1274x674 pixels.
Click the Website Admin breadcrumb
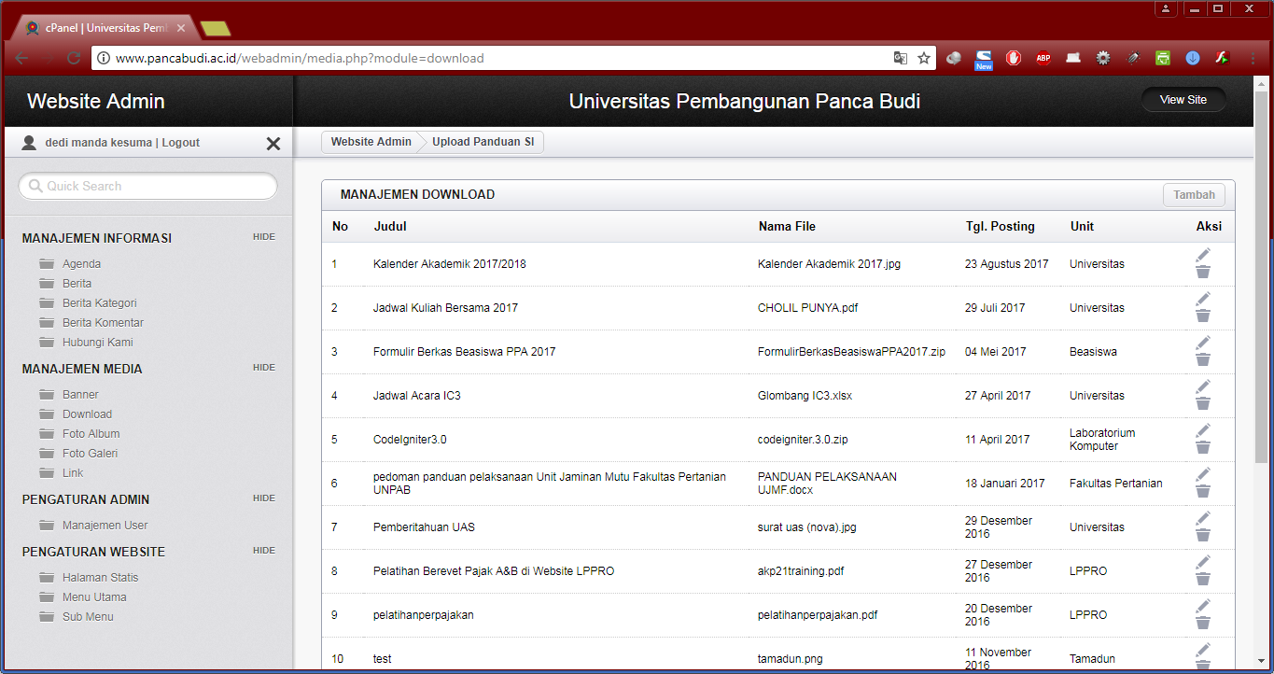[x=371, y=142]
